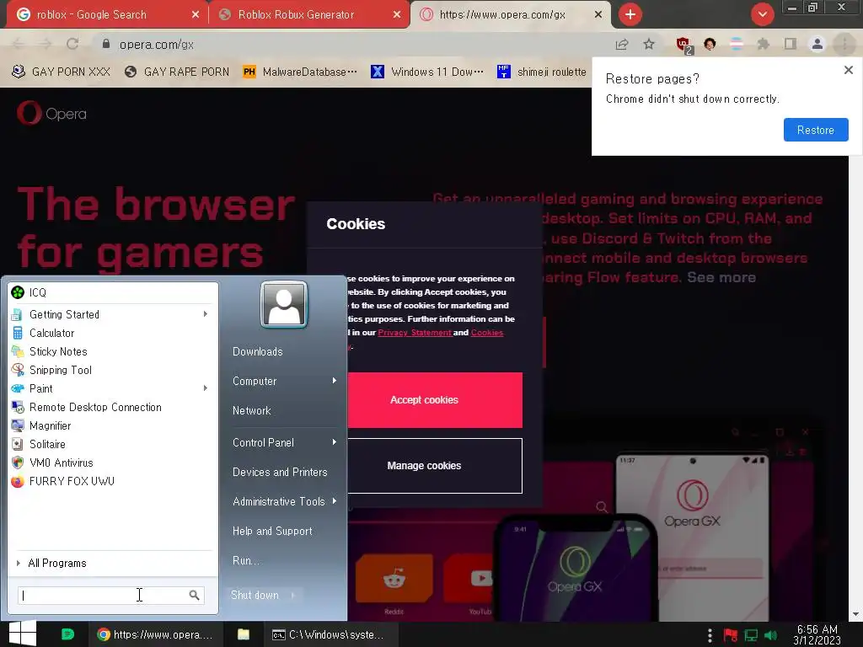Open Control Panel
This screenshot has width=863, height=647.
[x=263, y=442]
